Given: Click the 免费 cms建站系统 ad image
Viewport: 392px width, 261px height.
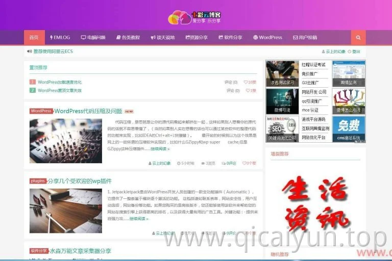Looking at the screenshot, I should 349,129.
